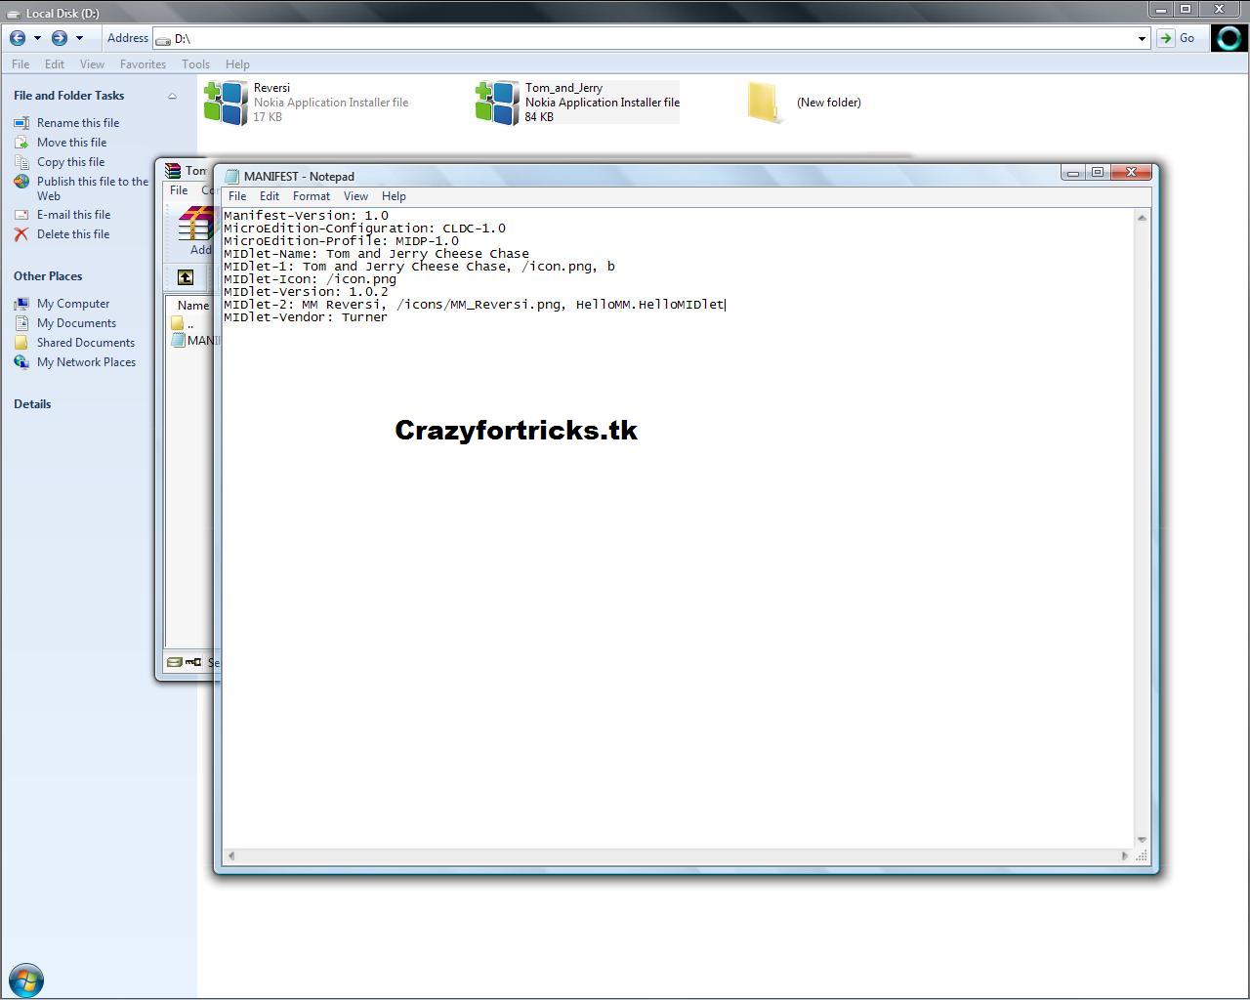Click the 'MIDlet-Vendor: Turner' line in Notepad
The height and width of the screenshot is (1000, 1250).
(x=306, y=317)
